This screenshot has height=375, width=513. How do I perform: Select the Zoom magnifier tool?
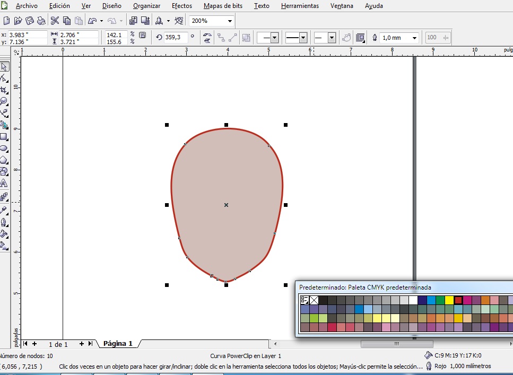(x=4, y=101)
